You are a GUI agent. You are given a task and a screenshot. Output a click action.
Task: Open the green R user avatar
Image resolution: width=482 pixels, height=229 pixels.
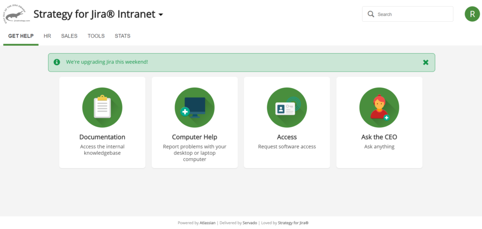click(x=472, y=14)
